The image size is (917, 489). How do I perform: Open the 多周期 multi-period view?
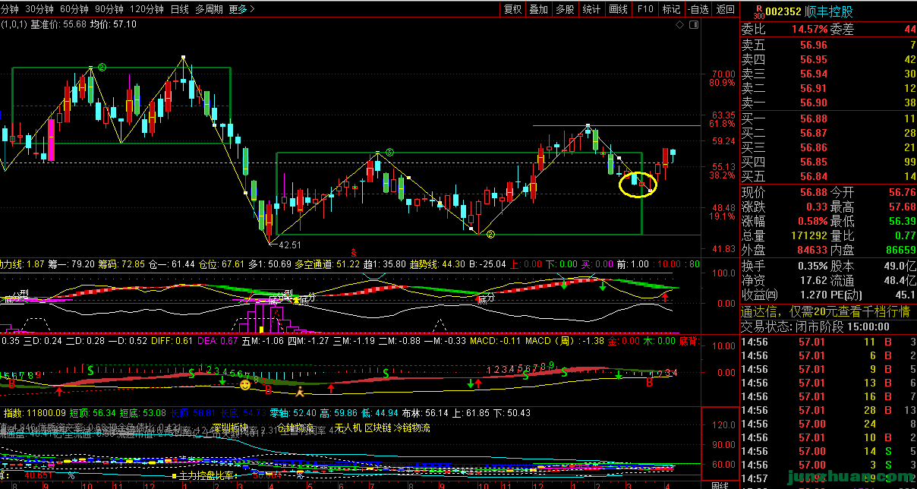pyautogui.click(x=209, y=9)
